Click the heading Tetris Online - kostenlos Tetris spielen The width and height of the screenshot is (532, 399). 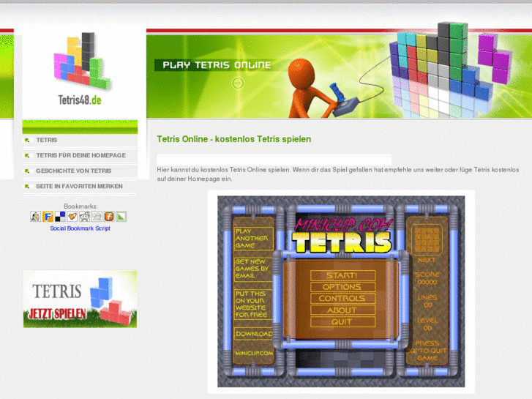tap(233, 139)
